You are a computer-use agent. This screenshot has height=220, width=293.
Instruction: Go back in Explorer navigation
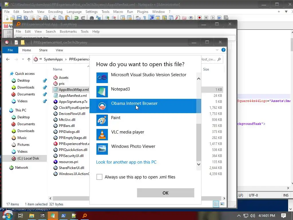8,59
